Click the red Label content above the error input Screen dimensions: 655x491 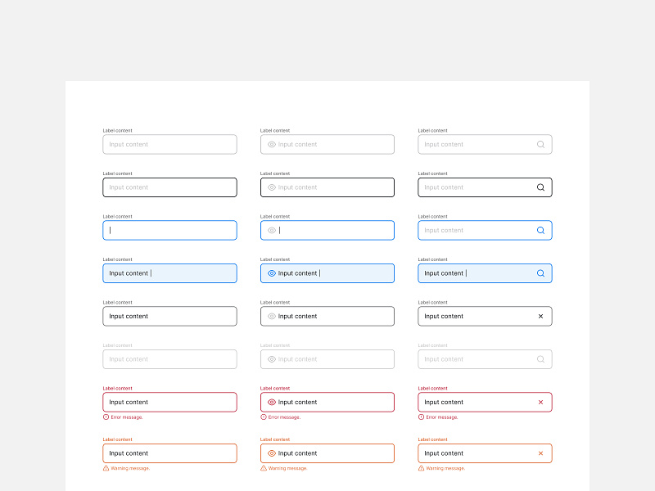point(116,388)
